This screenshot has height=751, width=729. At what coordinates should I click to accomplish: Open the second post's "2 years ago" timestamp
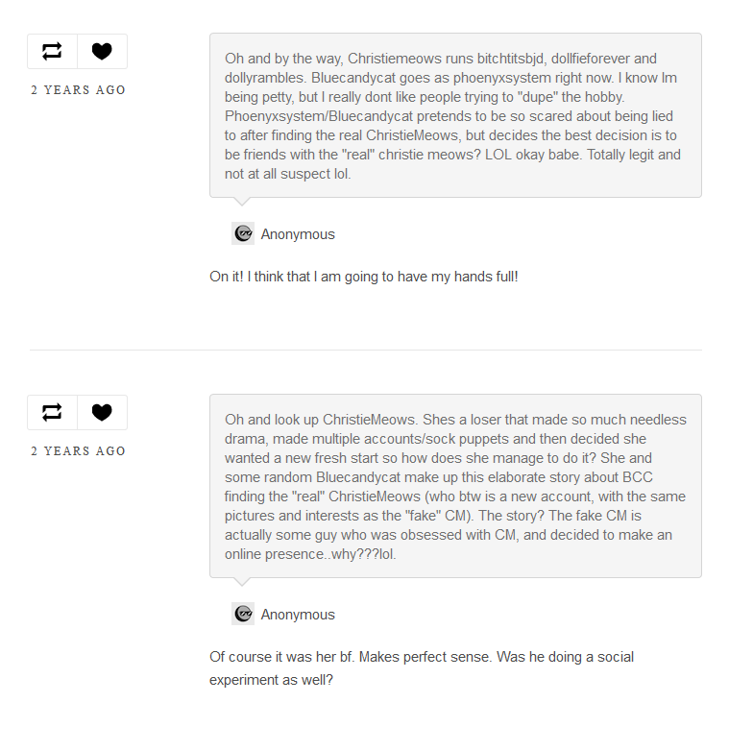(78, 451)
